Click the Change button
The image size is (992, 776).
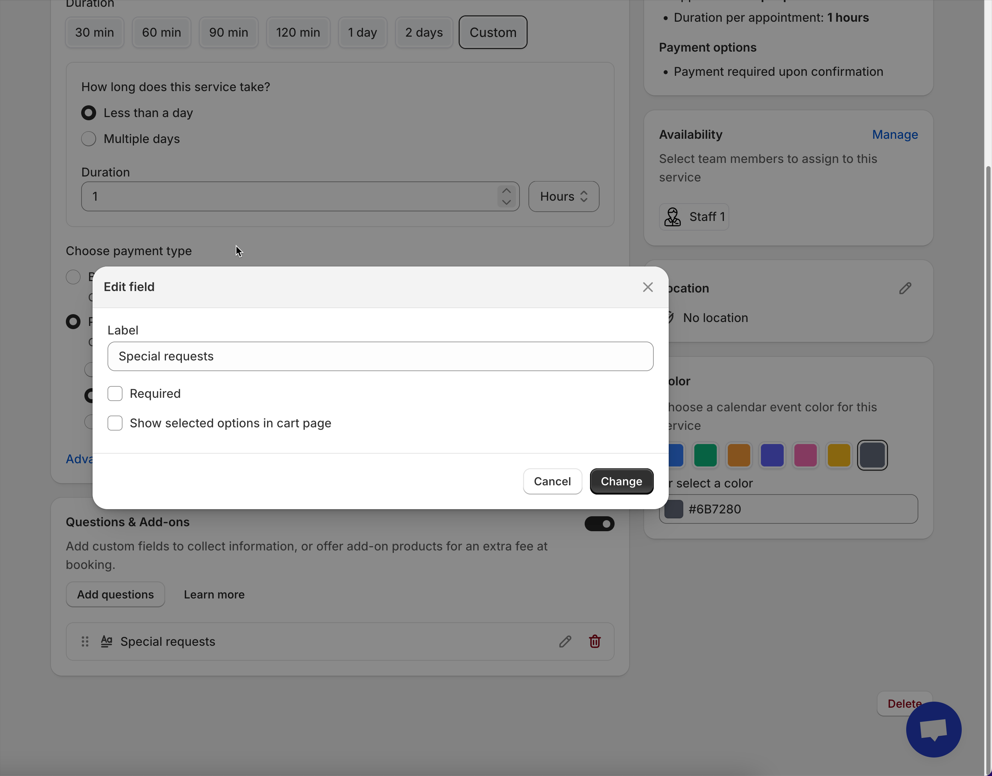(x=621, y=481)
